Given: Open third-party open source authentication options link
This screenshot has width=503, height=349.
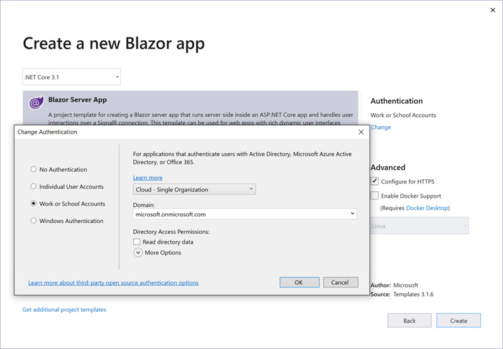Looking at the screenshot, I should click(x=113, y=283).
